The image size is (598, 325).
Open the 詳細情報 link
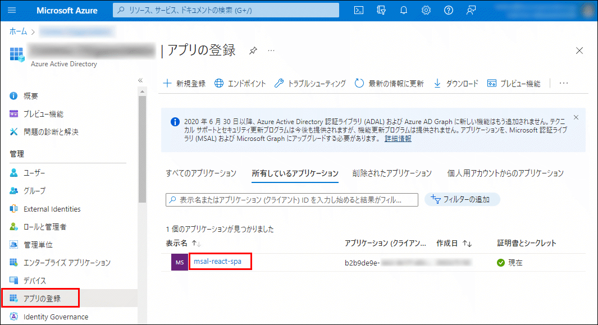(x=398, y=139)
